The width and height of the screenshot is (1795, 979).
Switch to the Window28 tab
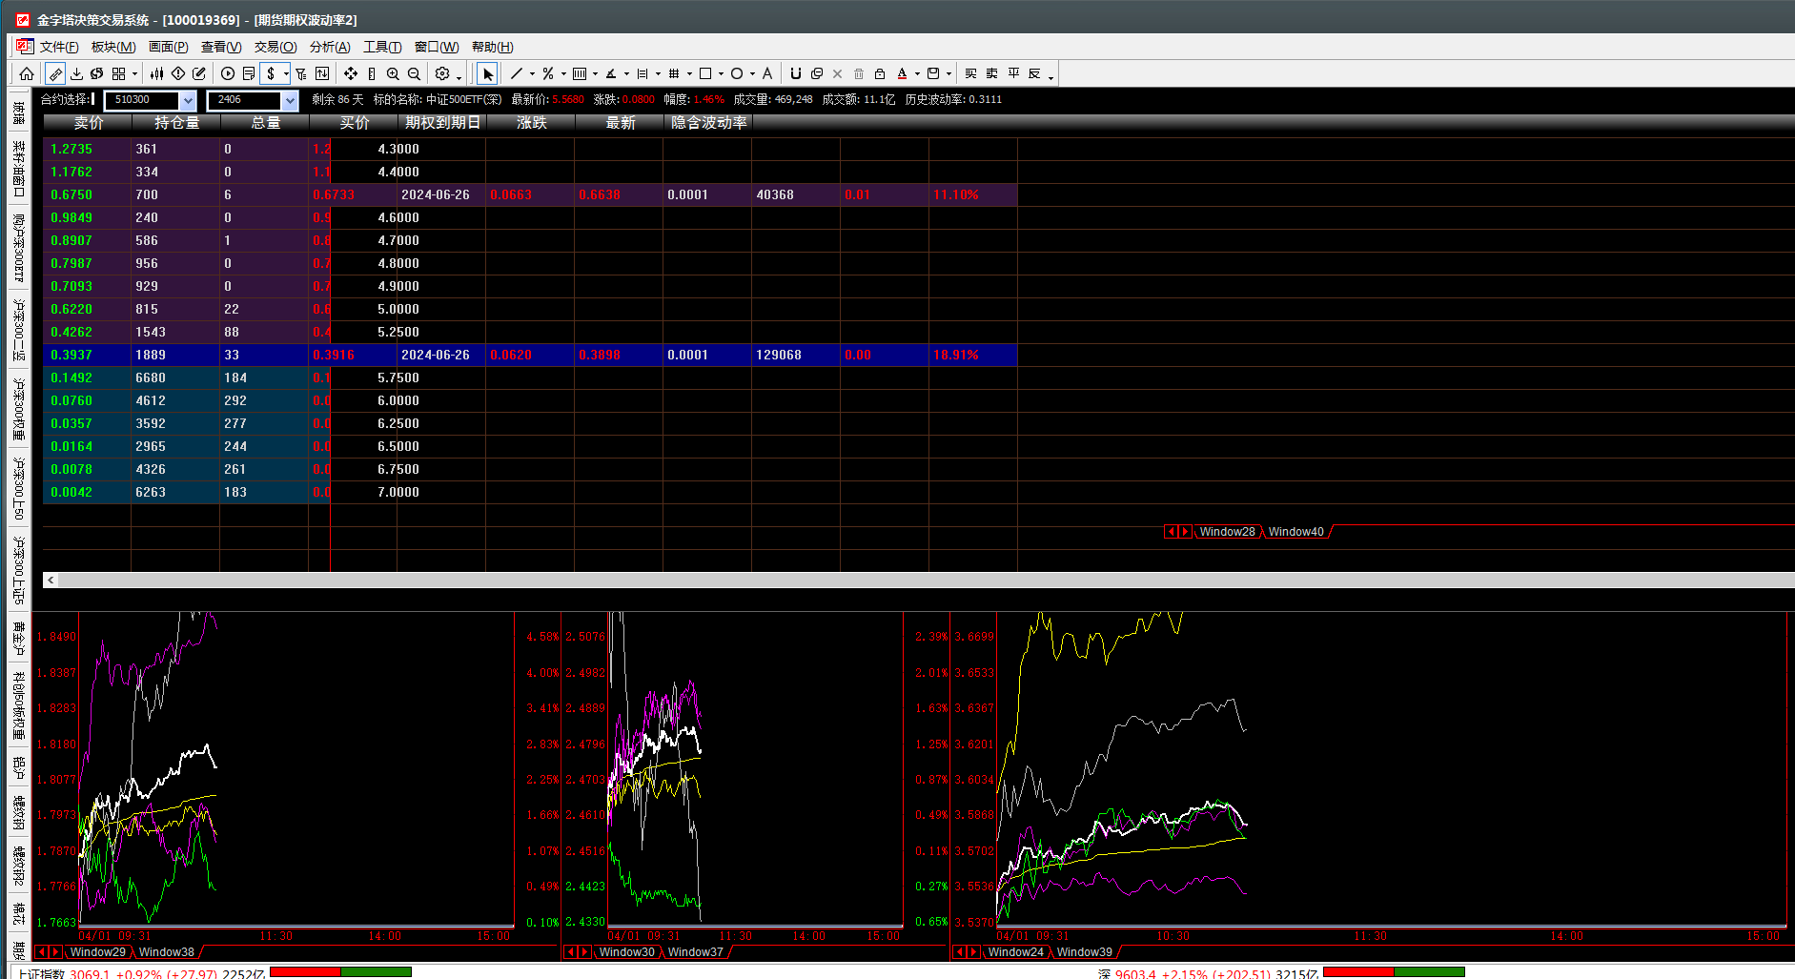coord(1227,532)
